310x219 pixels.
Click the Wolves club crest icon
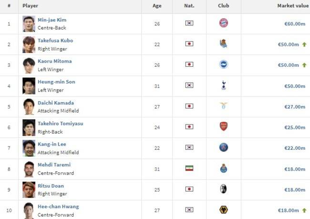pyautogui.click(x=224, y=210)
